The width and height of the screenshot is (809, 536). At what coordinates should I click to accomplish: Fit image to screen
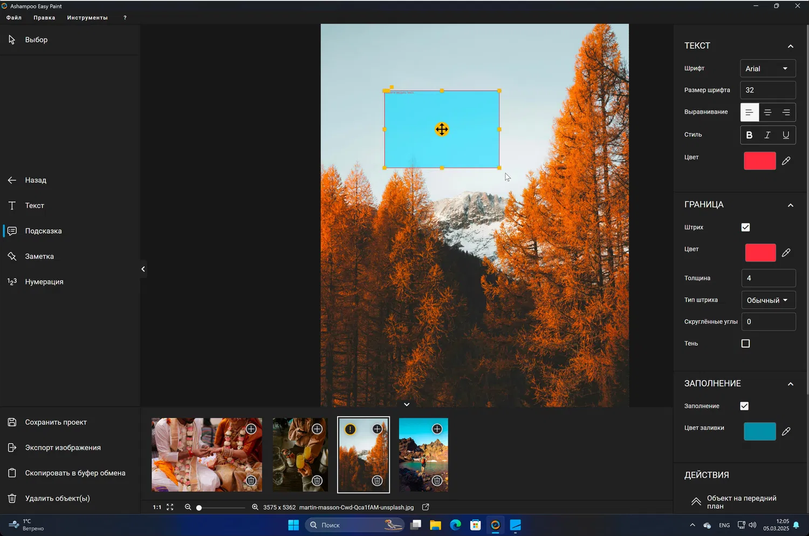(170, 507)
